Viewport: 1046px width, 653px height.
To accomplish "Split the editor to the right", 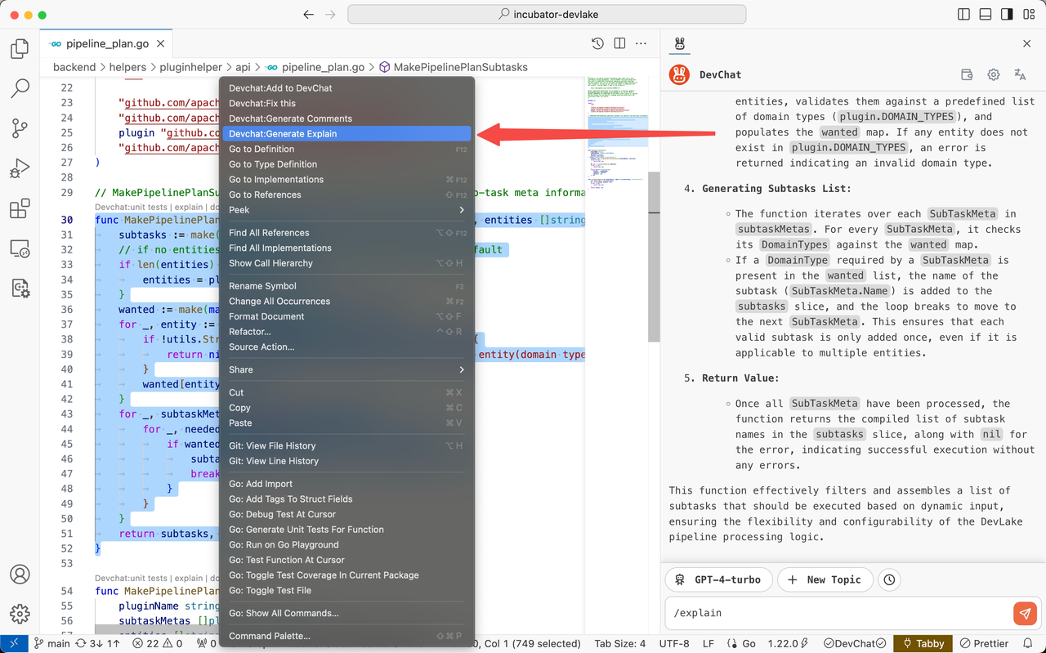I will [x=619, y=44].
